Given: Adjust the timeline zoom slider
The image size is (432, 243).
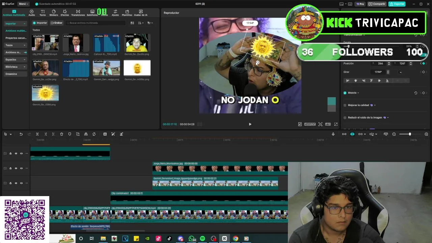Looking at the screenshot, I should [x=410, y=134].
